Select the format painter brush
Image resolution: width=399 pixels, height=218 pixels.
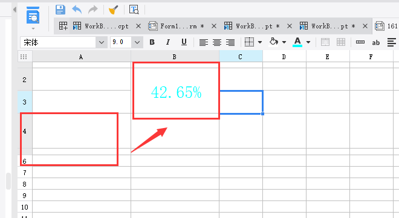click(x=114, y=10)
